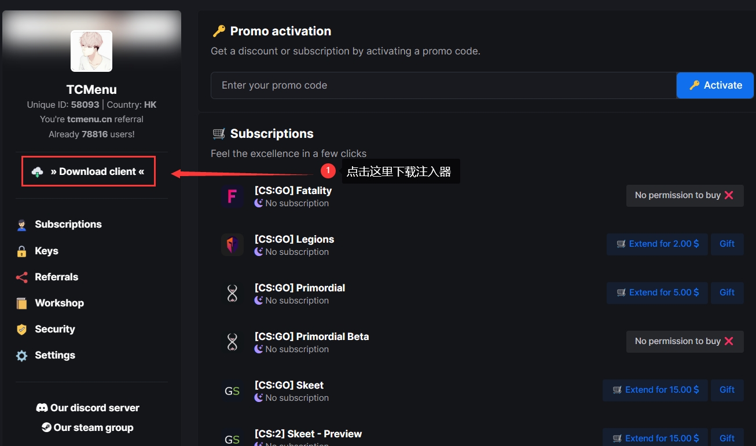Click the Primordial Beta hourglass icon
This screenshot has height=446, width=756.
[232, 342]
